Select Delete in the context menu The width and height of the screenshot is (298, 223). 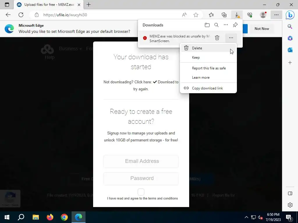pyautogui.click(x=208, y=48)
